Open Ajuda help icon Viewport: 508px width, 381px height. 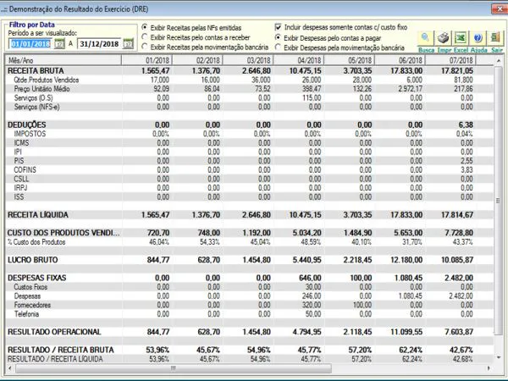point(478,39)
